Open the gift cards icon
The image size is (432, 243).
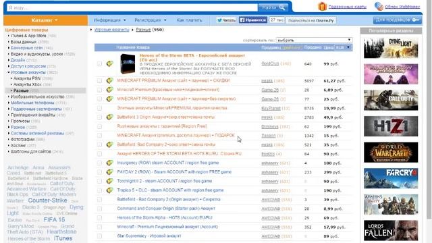322,6
